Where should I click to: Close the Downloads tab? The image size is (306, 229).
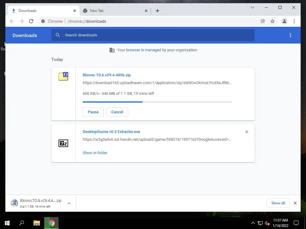pos(74,11)
